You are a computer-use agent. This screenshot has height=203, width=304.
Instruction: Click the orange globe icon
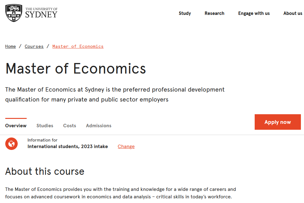(11, 144)
